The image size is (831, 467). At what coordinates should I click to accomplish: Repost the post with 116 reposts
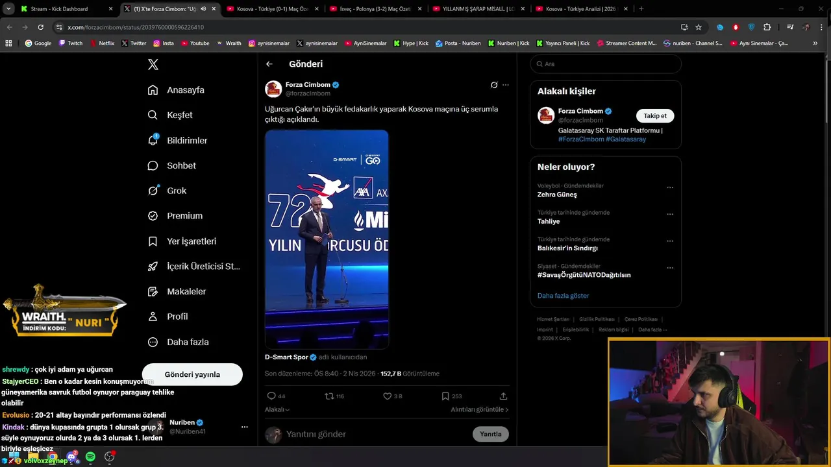(x=329, y=396)
